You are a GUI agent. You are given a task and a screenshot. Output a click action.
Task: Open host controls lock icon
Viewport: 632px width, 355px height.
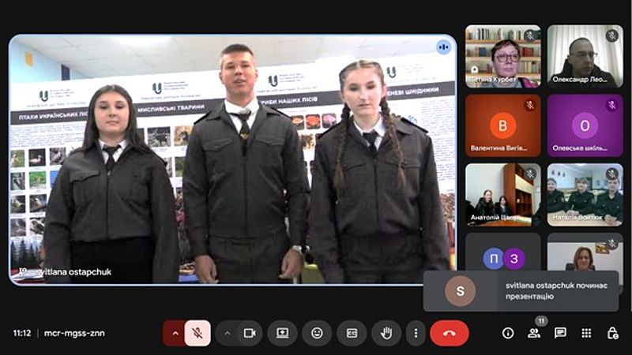(612, 333)
